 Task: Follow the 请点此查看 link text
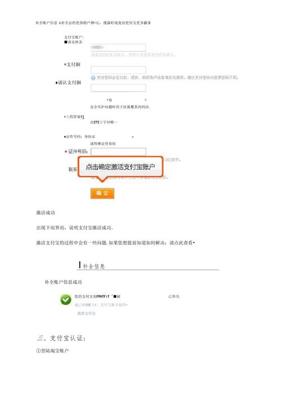coord(181,243)
